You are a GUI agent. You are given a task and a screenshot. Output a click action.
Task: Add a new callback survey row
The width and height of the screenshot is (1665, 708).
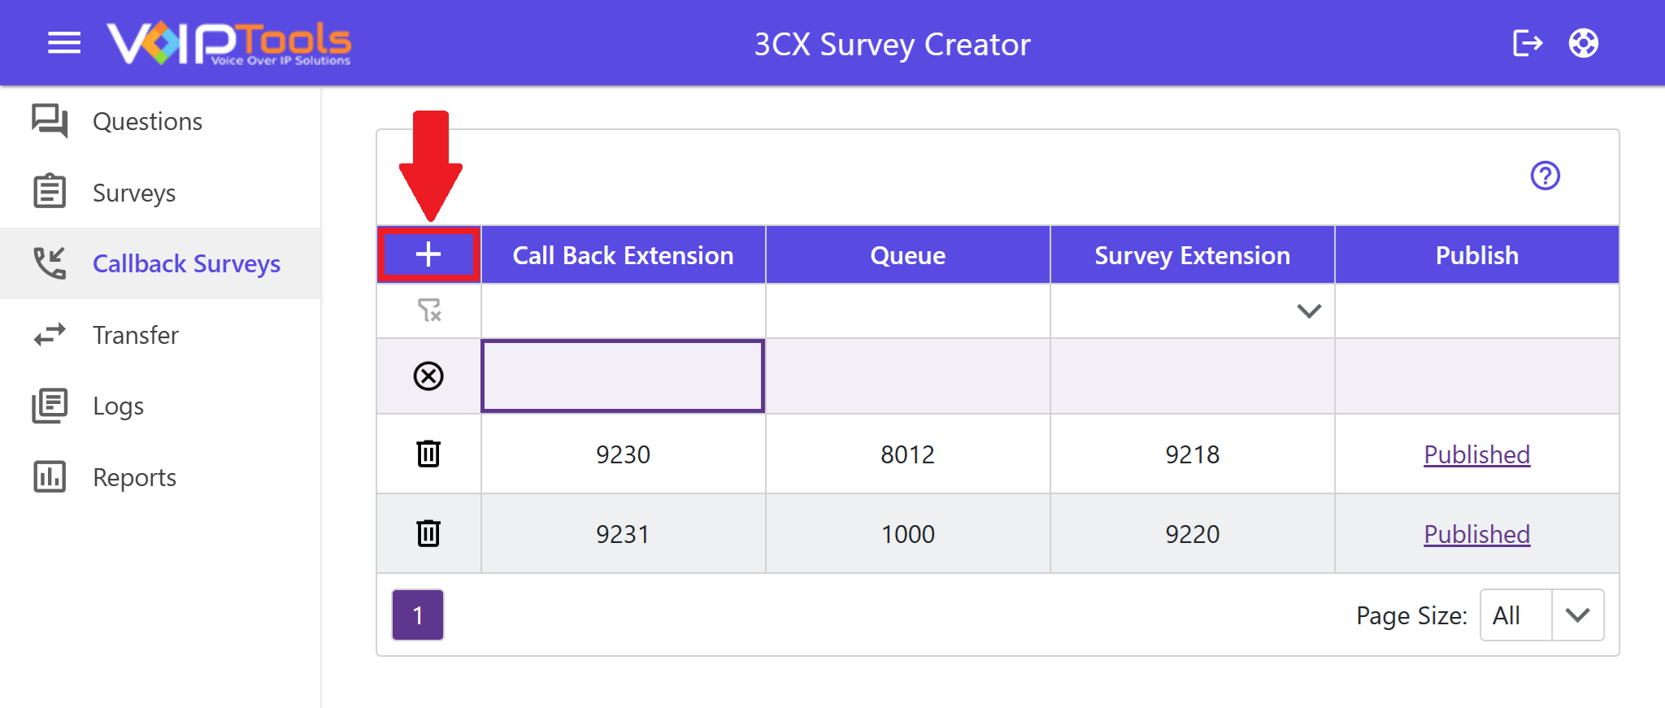[x=428, y=255]
